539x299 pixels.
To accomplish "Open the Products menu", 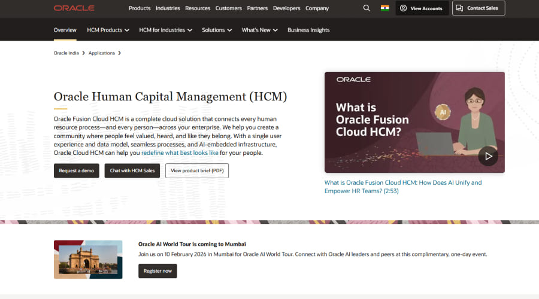I will coord(140,8).
